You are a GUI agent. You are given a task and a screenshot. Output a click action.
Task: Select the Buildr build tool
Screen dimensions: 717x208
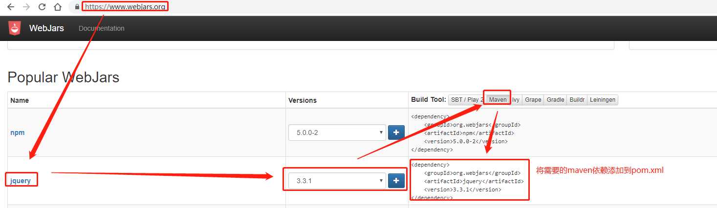pos(577,100)
